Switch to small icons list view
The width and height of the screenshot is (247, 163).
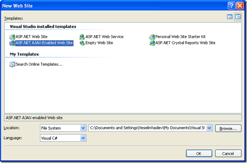click(x=238, y=17)
